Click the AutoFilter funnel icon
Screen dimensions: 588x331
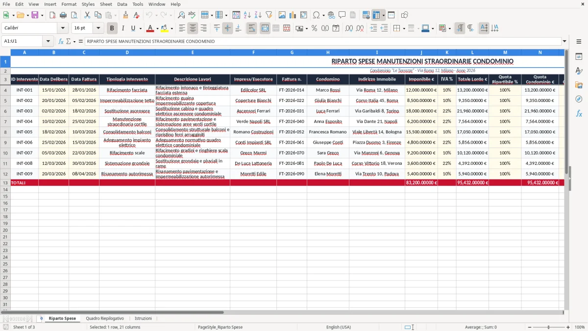click(x=269, y=15)
